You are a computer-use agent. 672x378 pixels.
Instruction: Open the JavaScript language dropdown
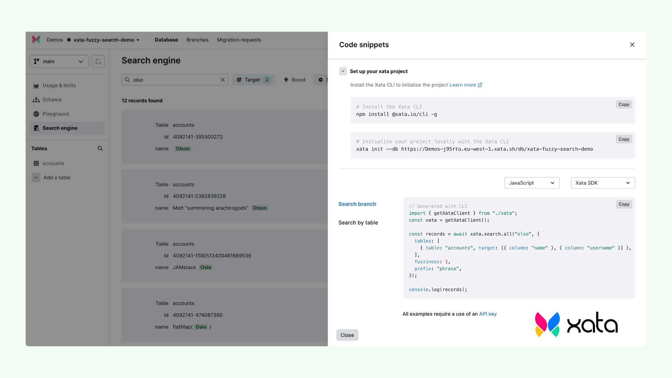tap(532, 183)
